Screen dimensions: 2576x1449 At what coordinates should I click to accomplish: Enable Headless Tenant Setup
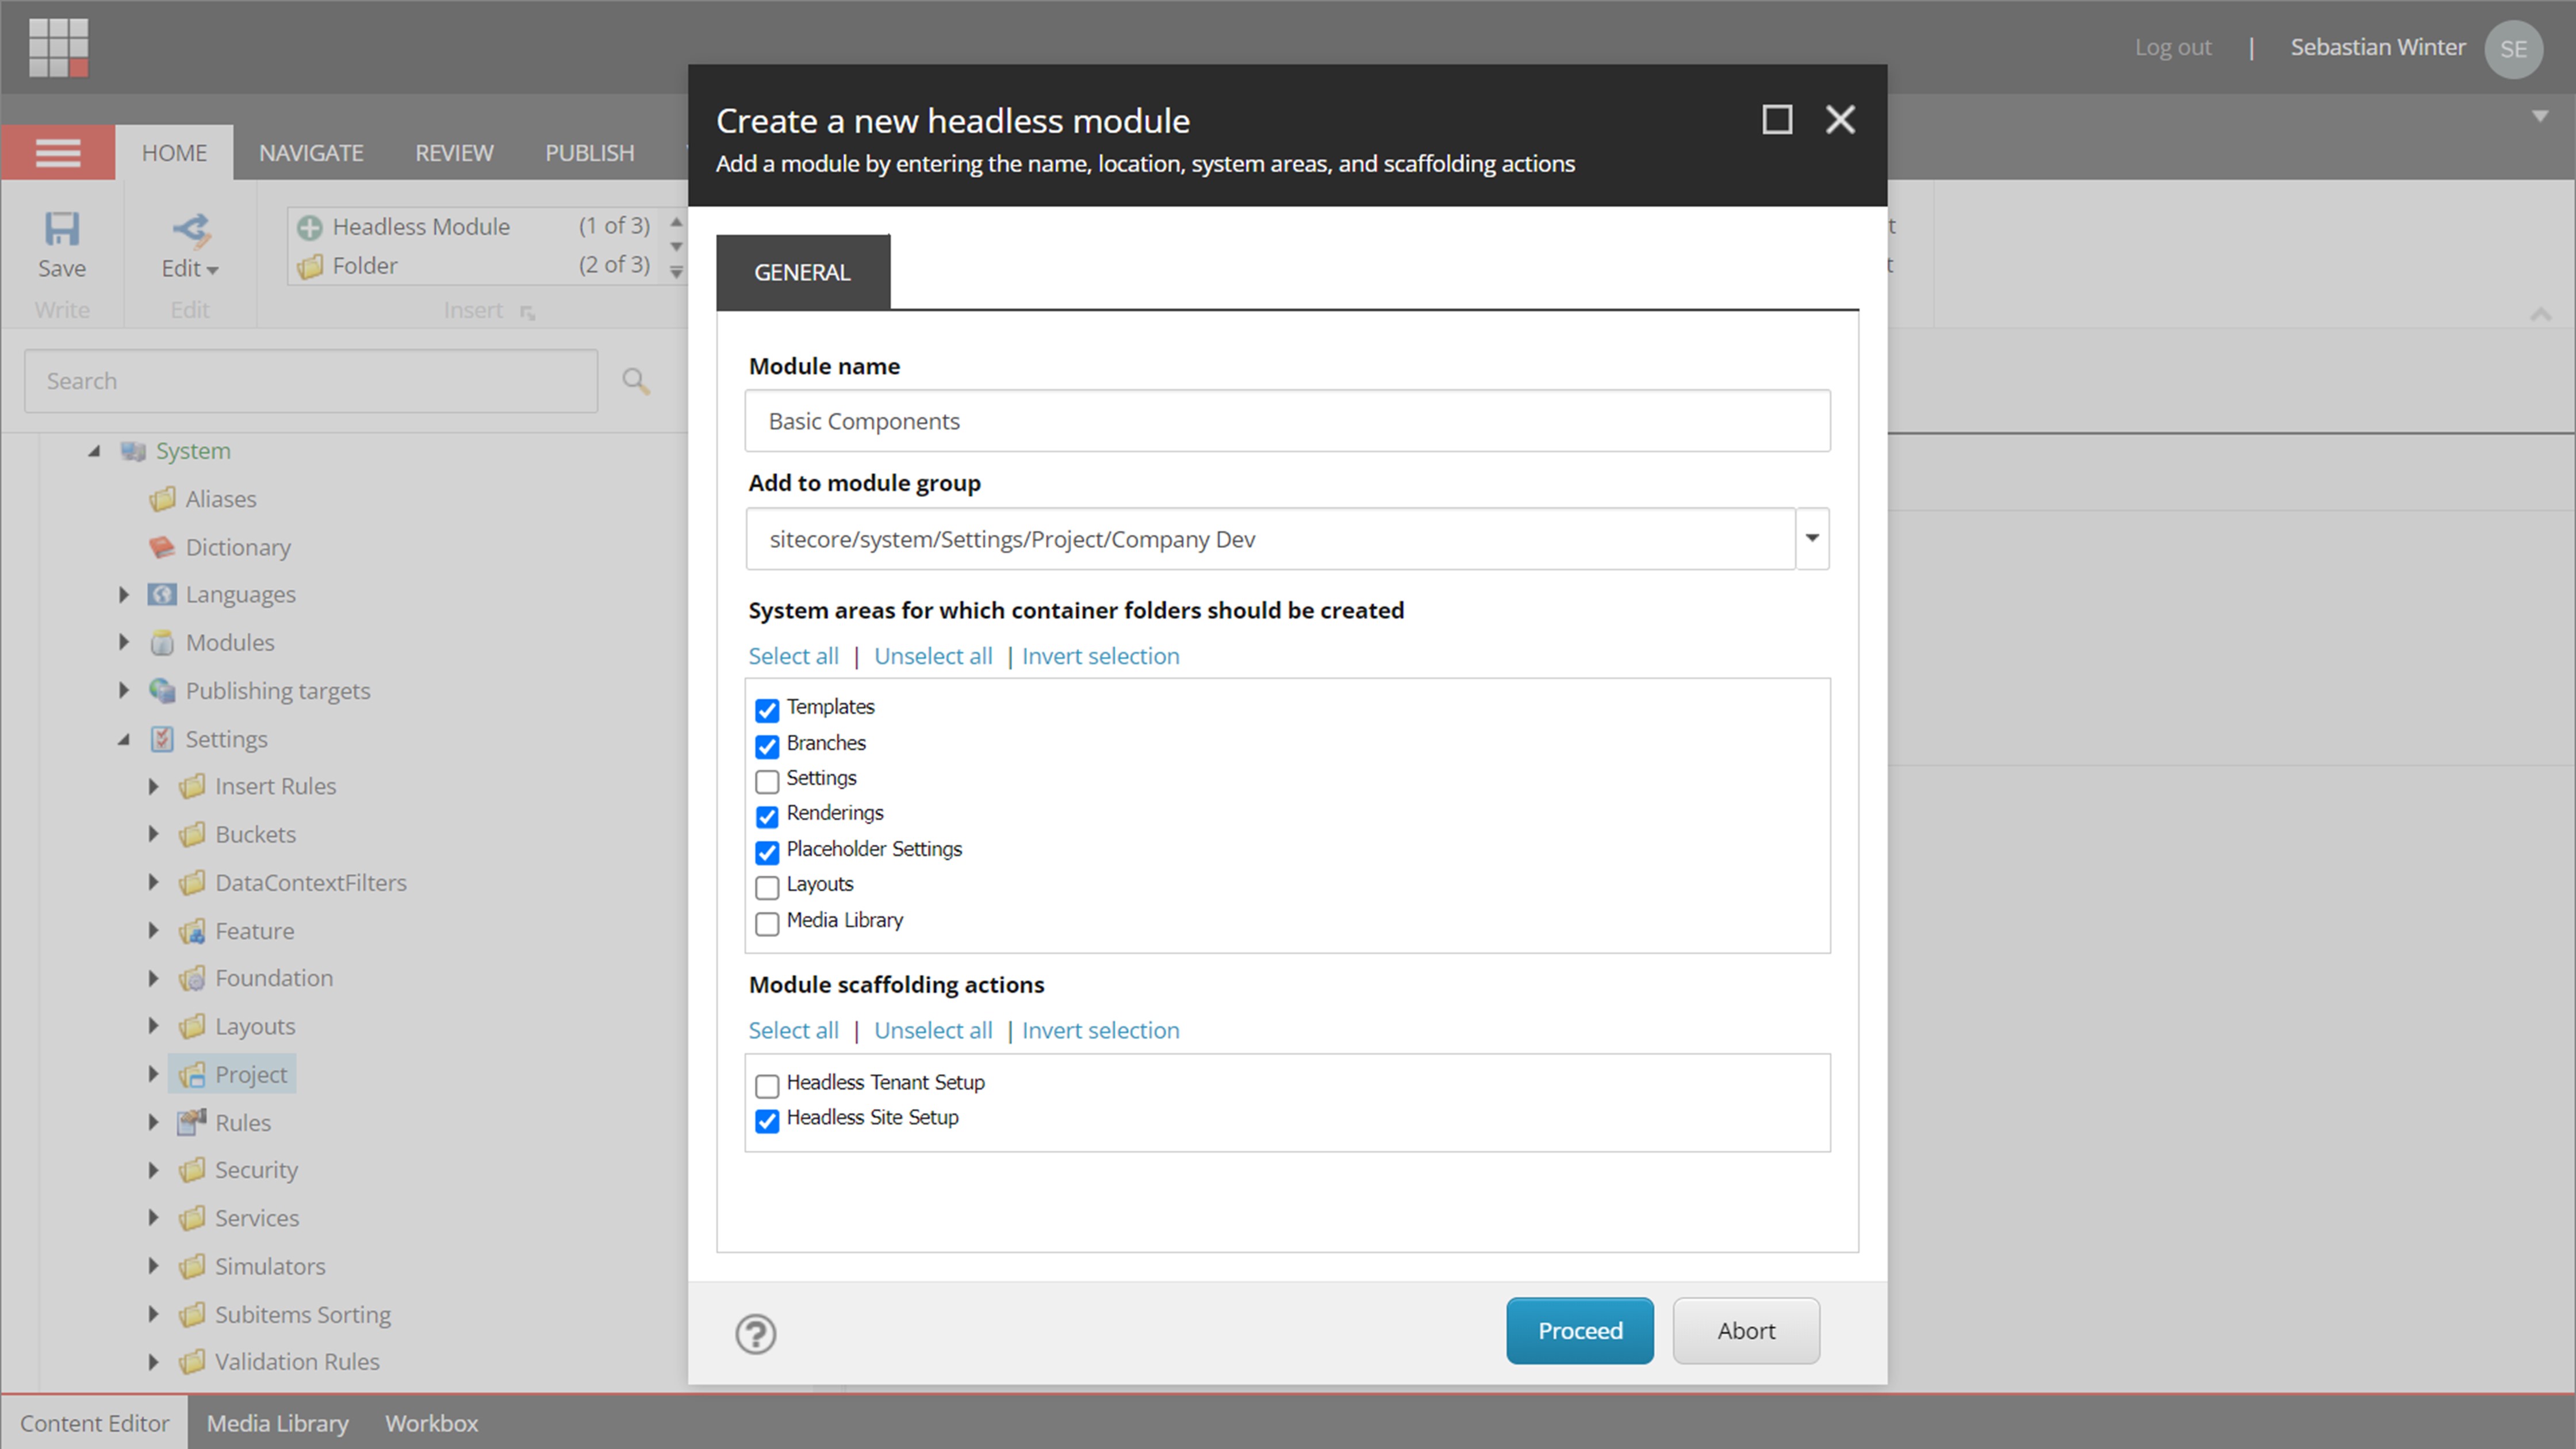click(767, 1086)
